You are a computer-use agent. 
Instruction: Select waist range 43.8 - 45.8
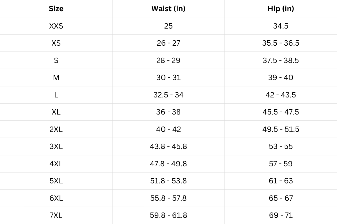[168, 146]
